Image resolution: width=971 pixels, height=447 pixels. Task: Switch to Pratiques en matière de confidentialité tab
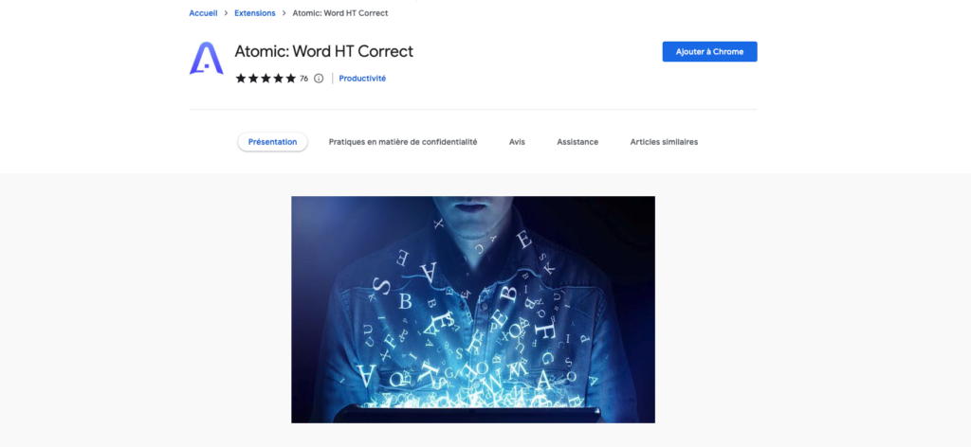(402, 141)
